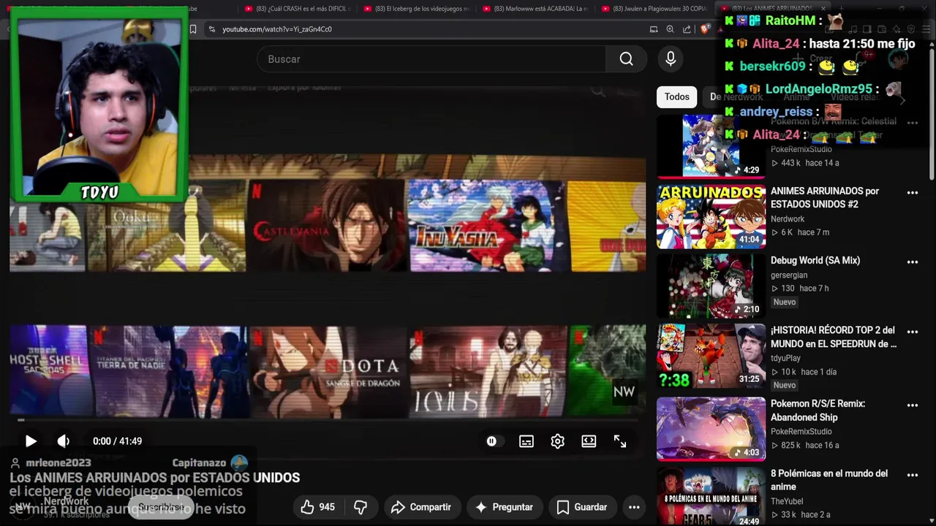Mute the video using the volume icon

coord(64,441)
